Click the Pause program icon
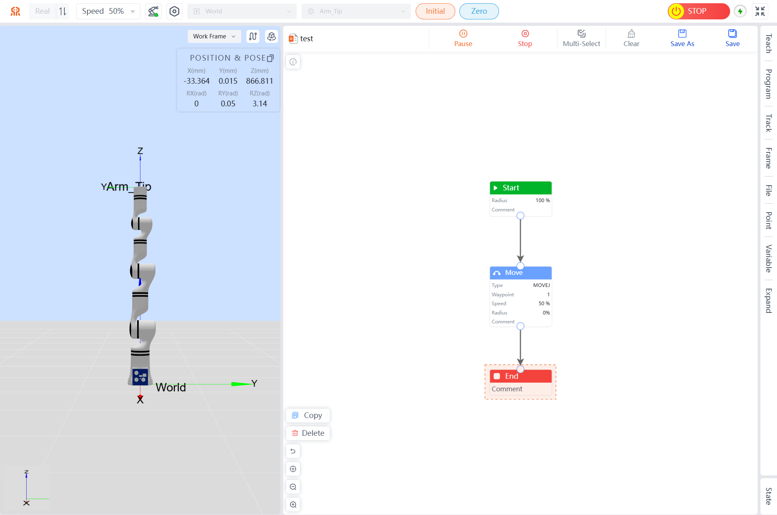This screenshot has height=515, width=777. [463, 34]
